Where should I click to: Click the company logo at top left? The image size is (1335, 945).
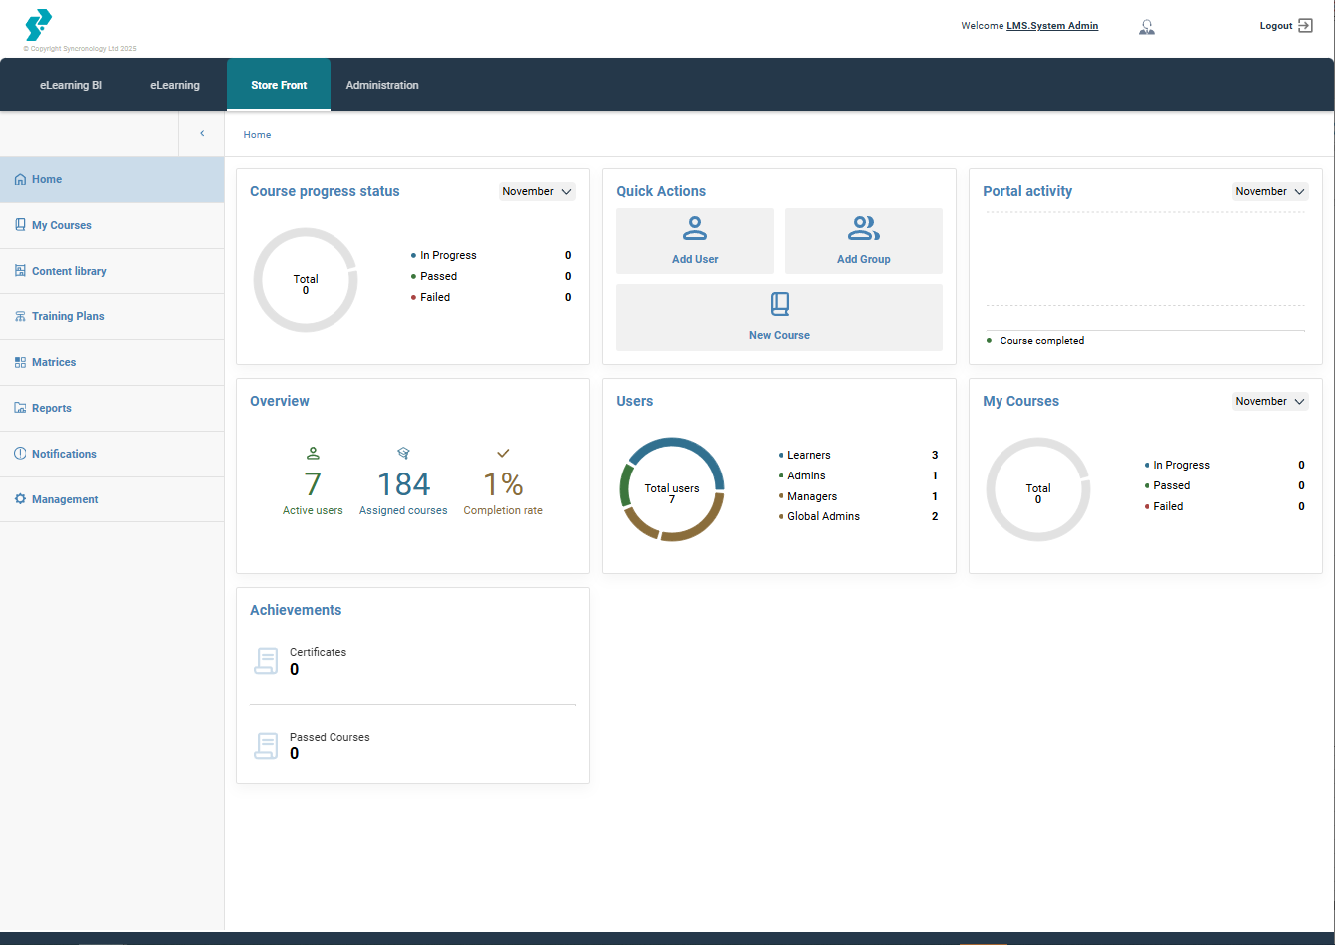tap(38, 25)
